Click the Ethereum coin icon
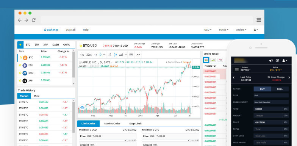Screen dimensions: 297x146 [25, 65]
